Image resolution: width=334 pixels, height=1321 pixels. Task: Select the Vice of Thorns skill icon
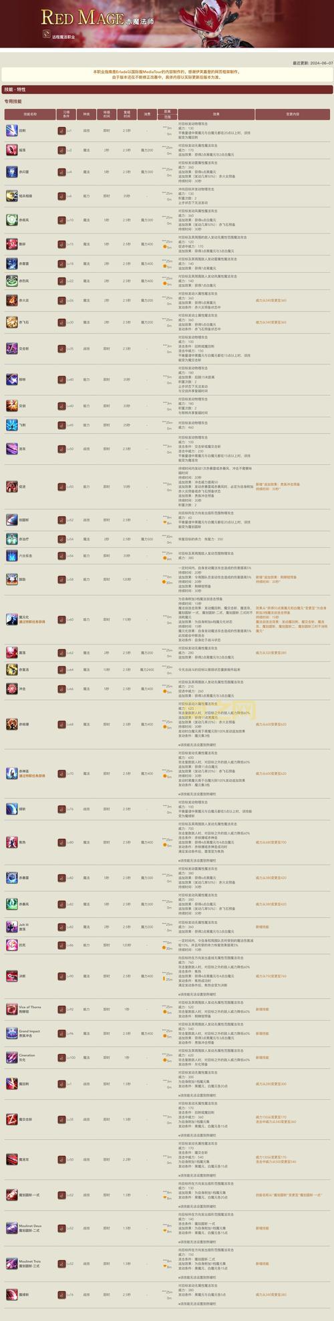coord(12,1009)
